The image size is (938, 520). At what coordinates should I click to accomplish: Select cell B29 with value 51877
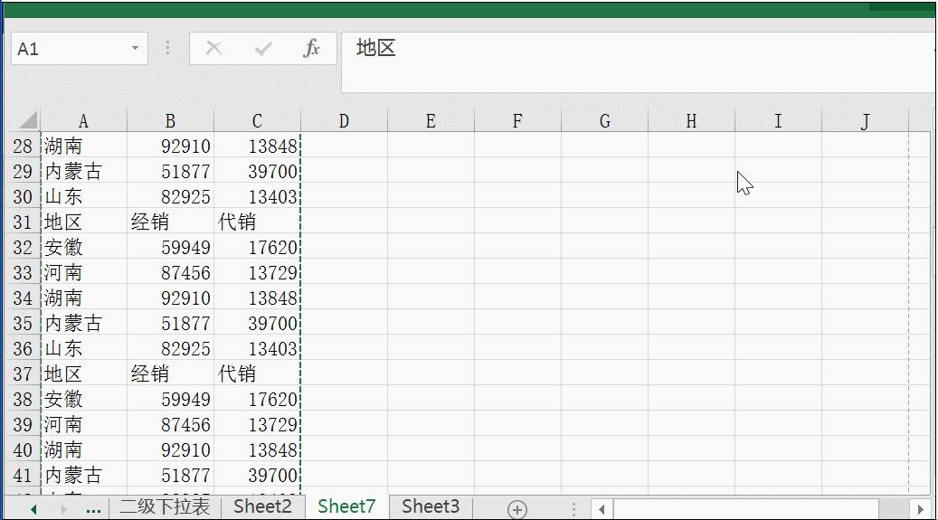[170, 172]
